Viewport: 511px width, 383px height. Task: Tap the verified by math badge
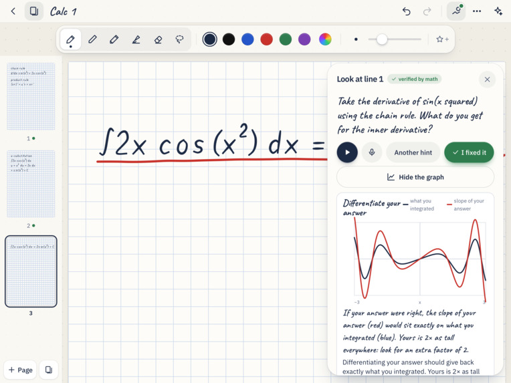414,79
